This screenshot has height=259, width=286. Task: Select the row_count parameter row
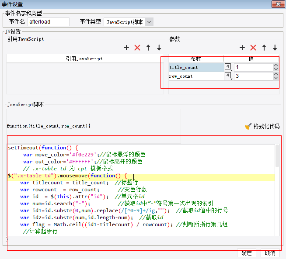[196, 76]
